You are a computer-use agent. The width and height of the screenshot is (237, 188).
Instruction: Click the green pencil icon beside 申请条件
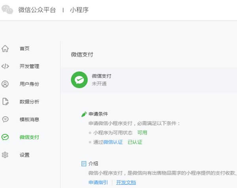pos(84,114)
